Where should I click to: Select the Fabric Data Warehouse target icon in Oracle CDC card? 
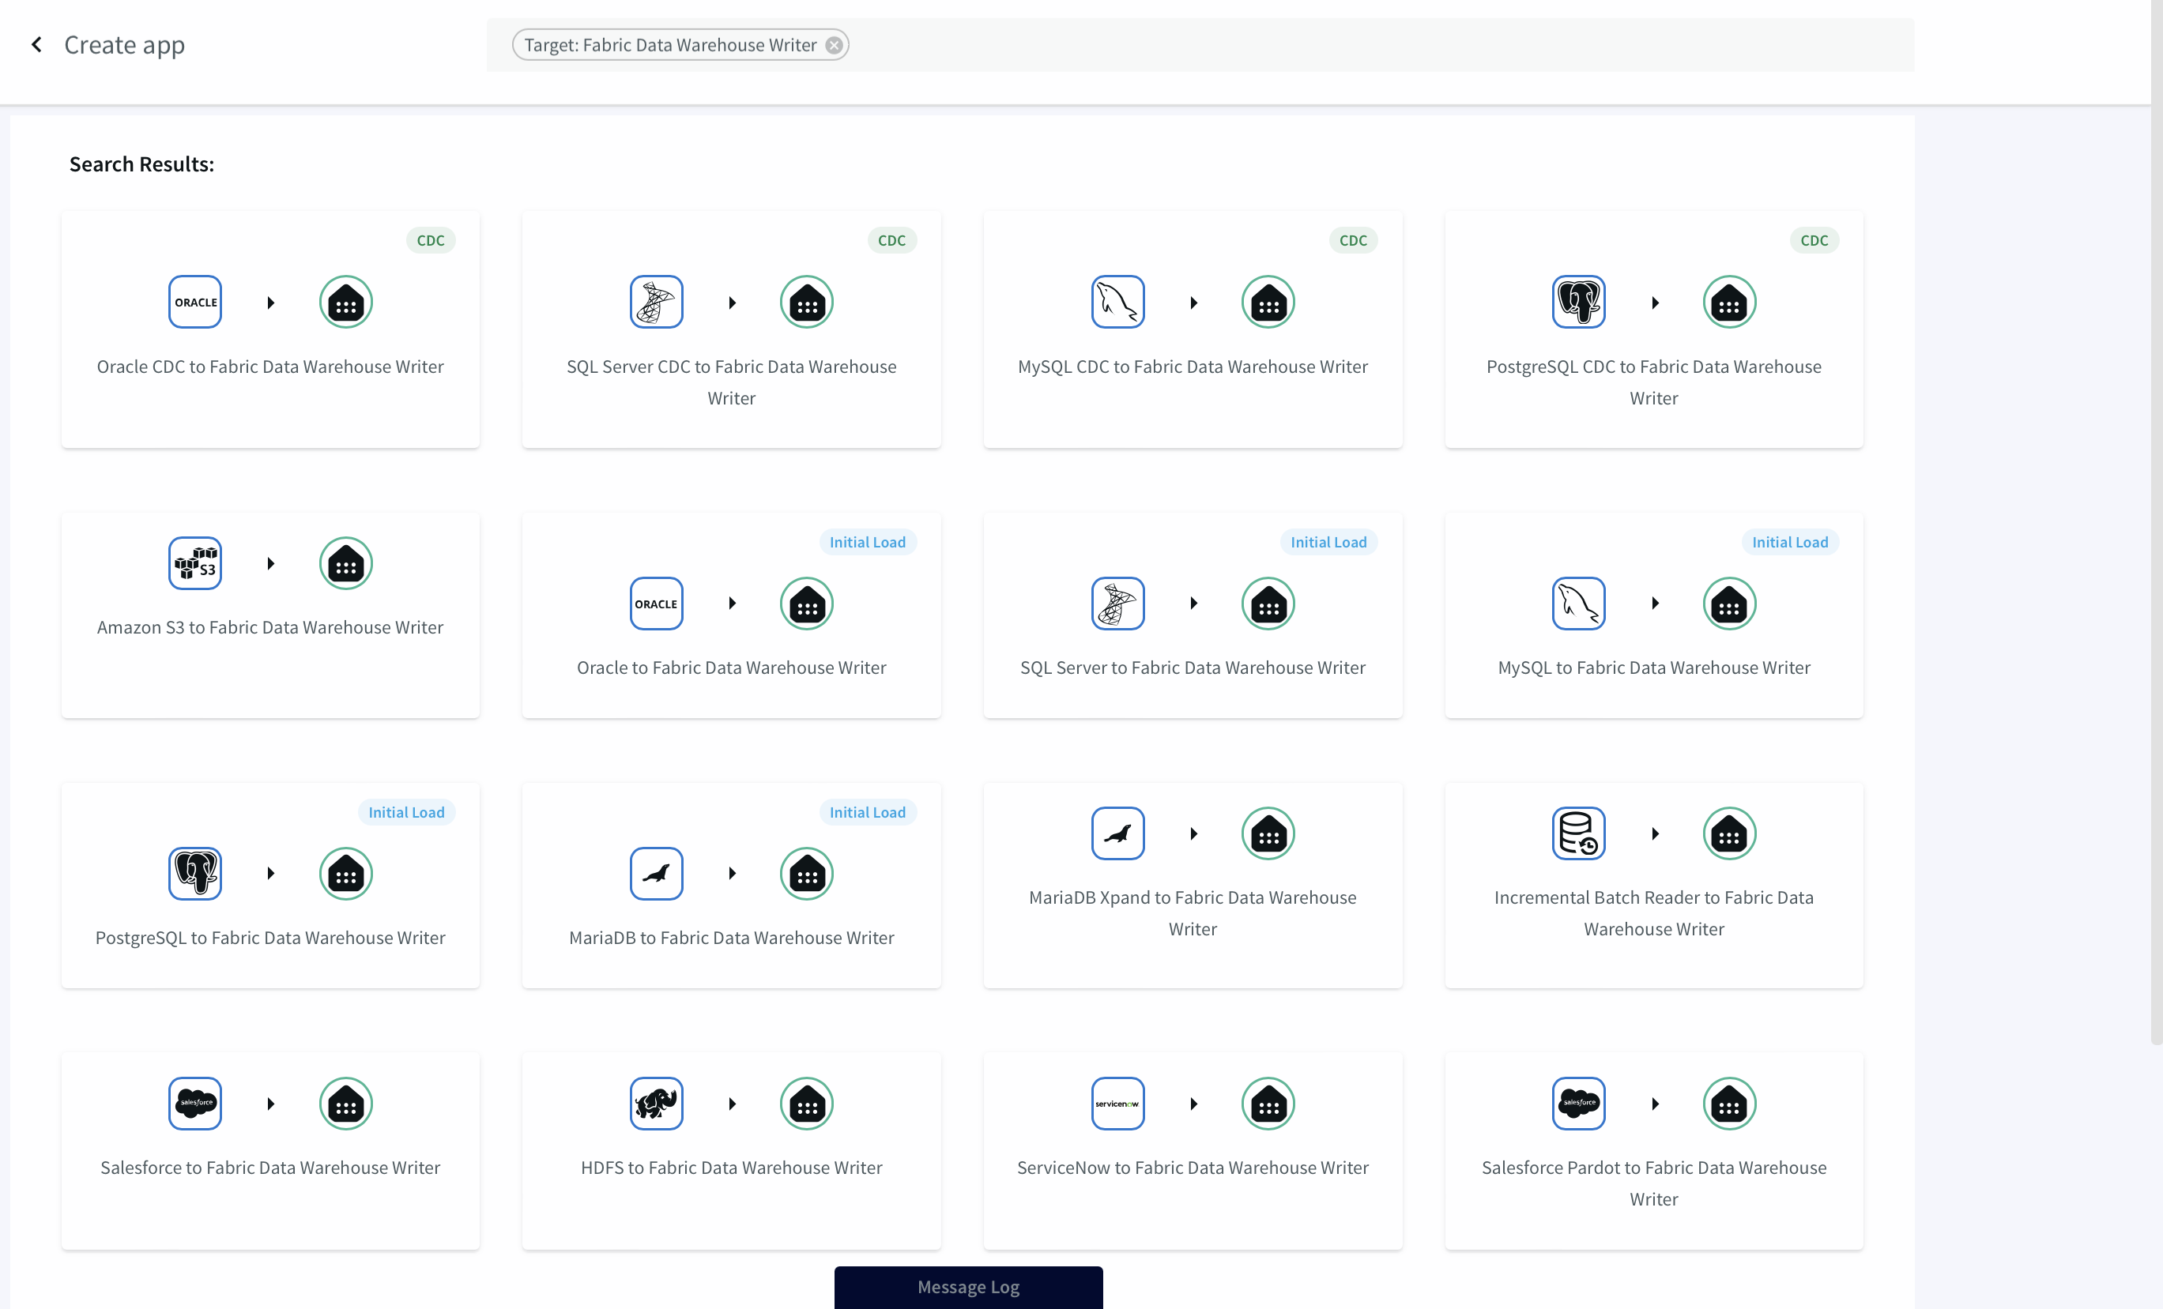(345, 302)
